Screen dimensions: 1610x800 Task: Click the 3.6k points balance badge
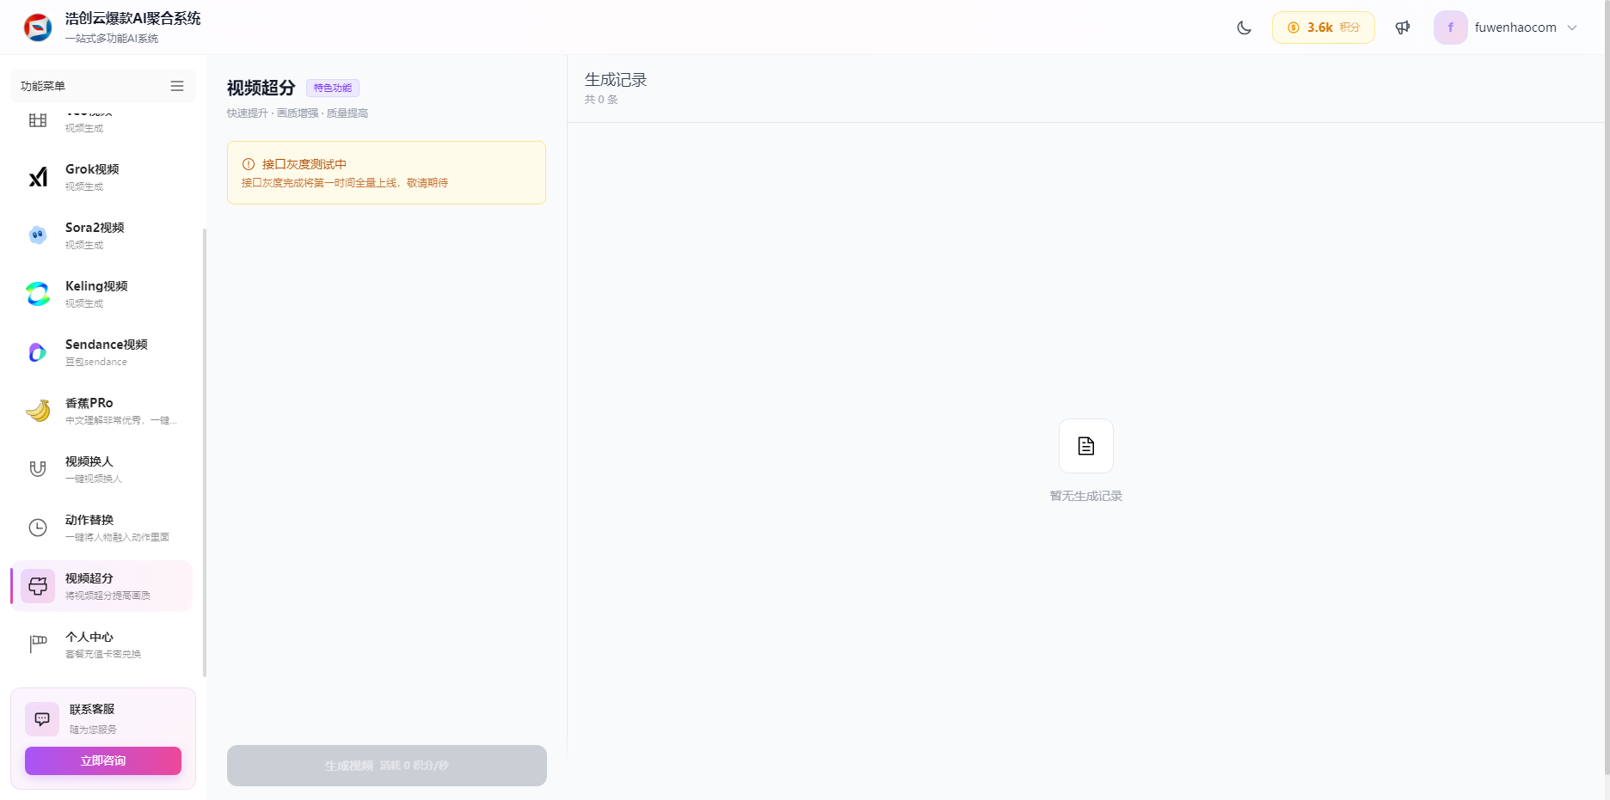pyautogui.click(x=1323, y=27)
